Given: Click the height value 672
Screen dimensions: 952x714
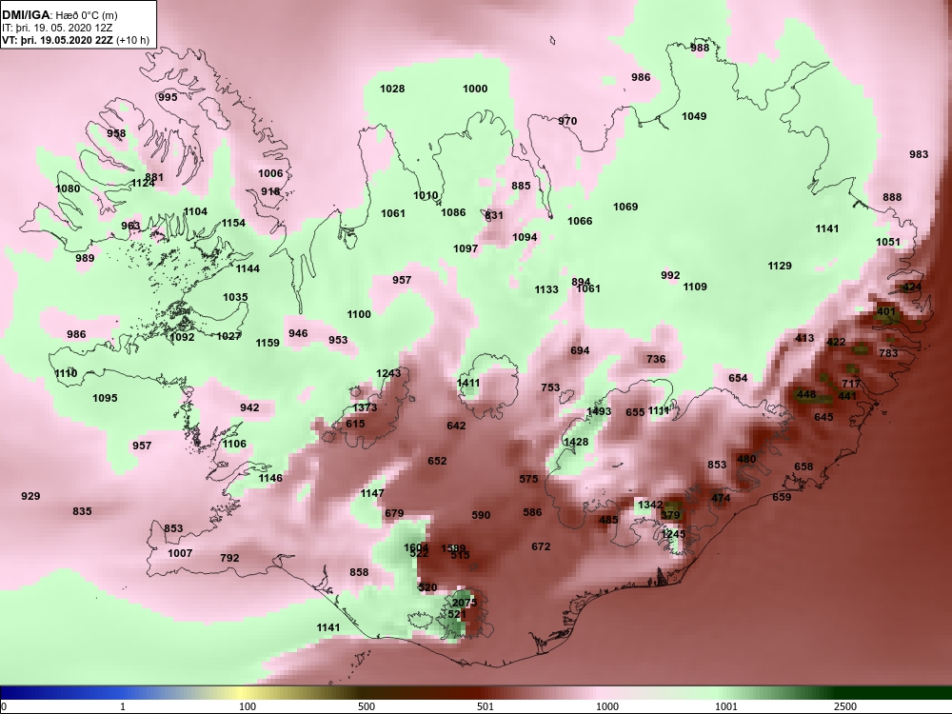Looking at the screenshot, I should 541,546.
